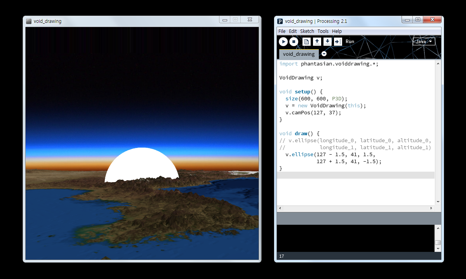466x279 pixels.
Task: Click the white semicircle in sketch output
Action: pyautogui.click(x=142, y=165)
